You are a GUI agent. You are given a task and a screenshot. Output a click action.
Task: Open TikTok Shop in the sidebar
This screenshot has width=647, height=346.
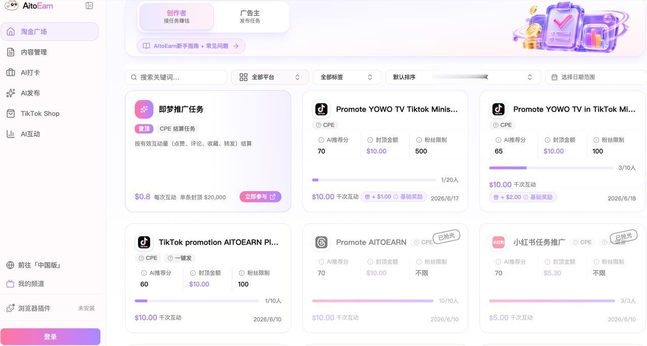point(50,113)
